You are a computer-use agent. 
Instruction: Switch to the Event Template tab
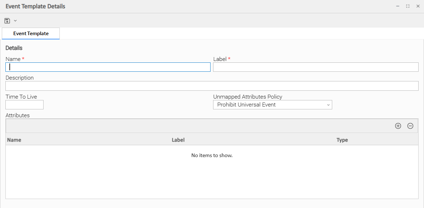pyautogui.click(x=31, y=33)
